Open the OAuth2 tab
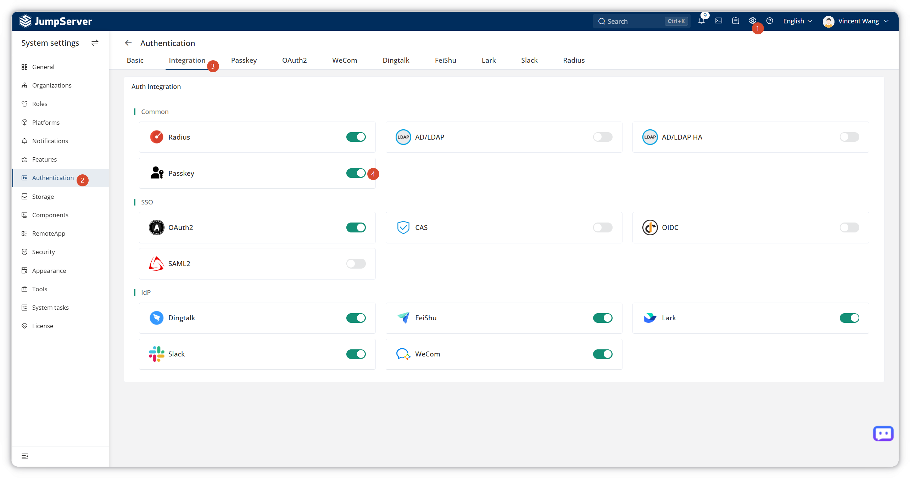 click(294, 60)
